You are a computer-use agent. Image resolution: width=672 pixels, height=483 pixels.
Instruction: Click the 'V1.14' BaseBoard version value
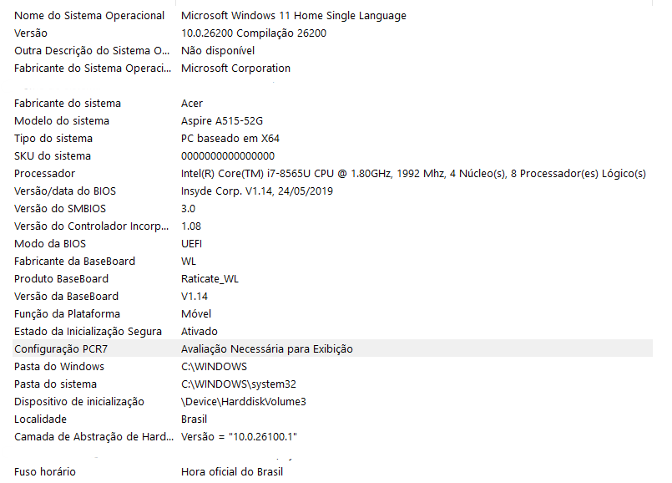pos(195,297)
